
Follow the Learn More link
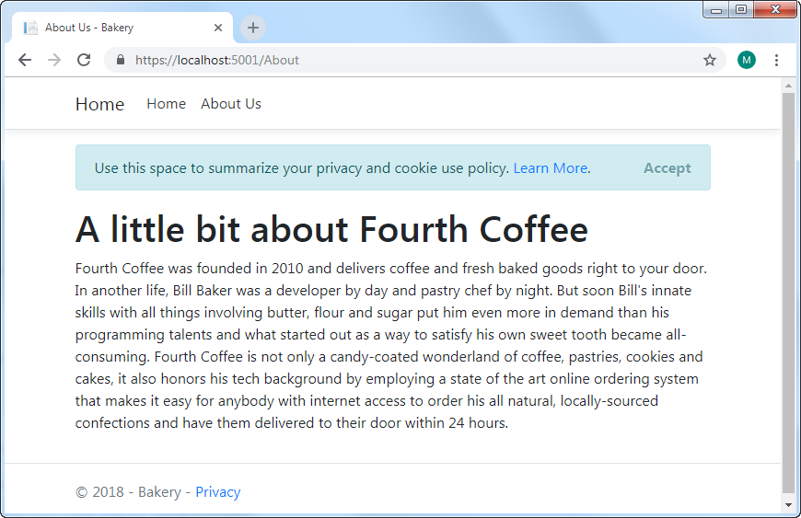pos(551,167)
